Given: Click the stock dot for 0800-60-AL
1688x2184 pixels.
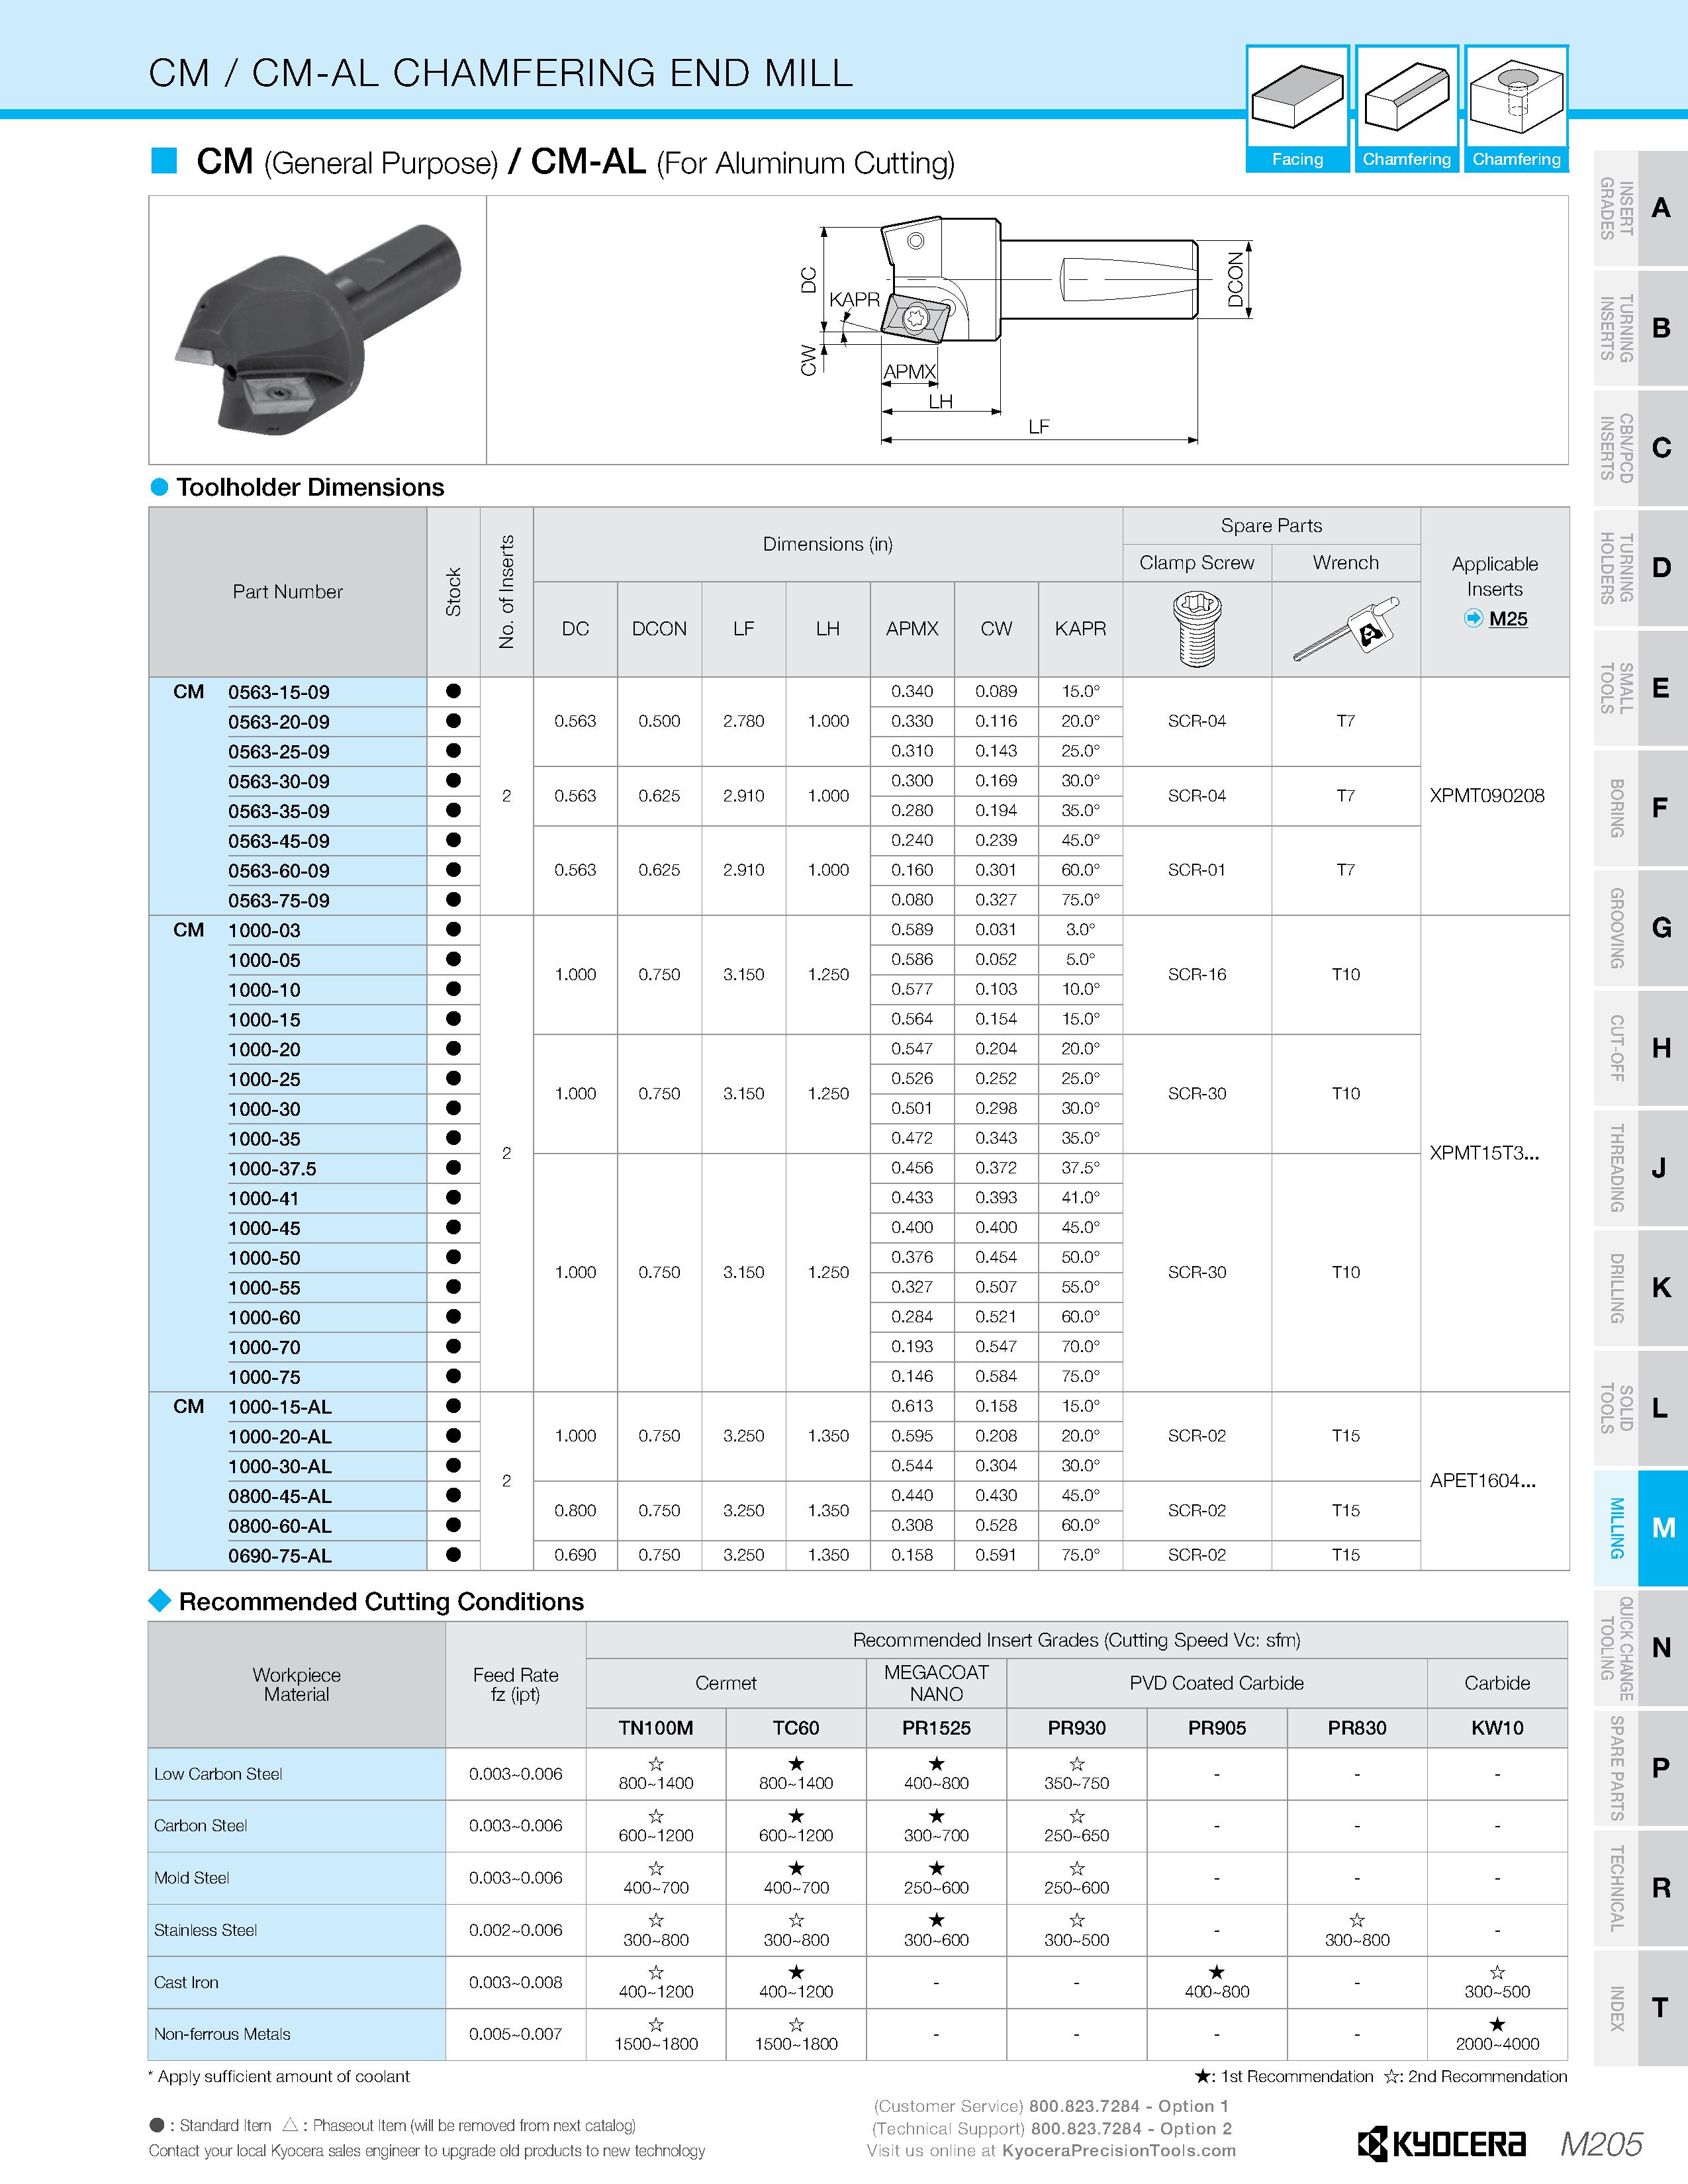Looking at the screenshot, I should (453, 1525).
